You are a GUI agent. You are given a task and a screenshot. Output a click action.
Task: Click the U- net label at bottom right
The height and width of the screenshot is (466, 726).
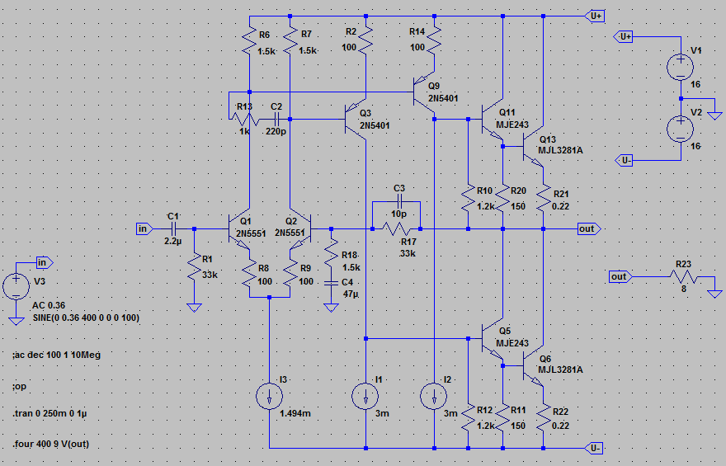point(595,448)
